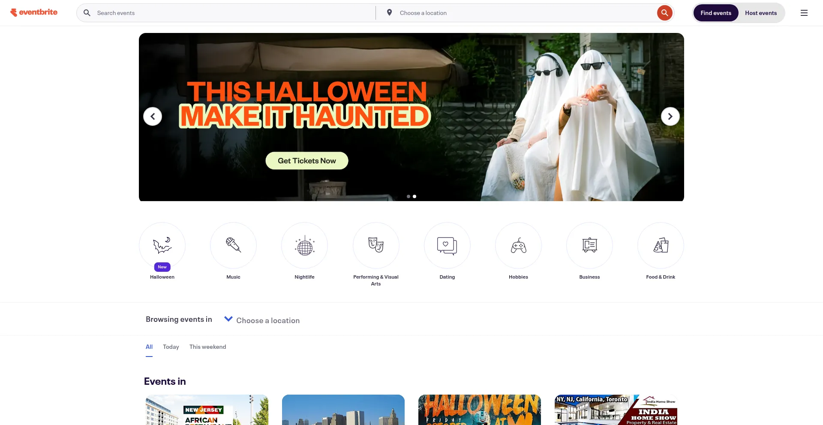Open the Nightlife disco ball category
The width and height of the screenshot is (823, 425).
tap(304, 245)
